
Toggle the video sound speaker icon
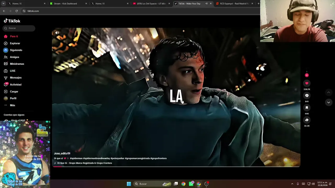tap(57, 33)
